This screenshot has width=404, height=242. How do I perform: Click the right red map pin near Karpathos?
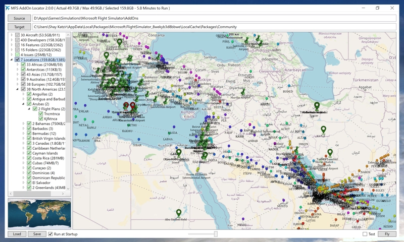point(132,105)
